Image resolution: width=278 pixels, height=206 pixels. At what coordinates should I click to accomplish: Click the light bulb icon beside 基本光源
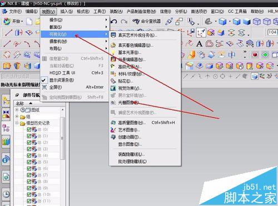[113, 52]
